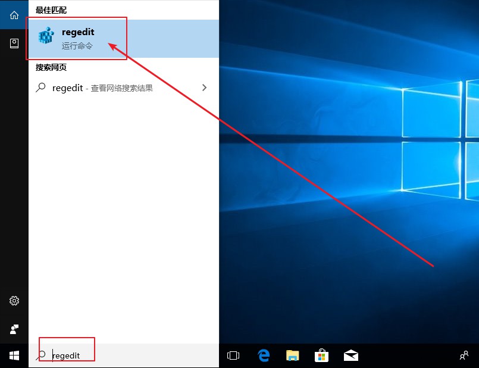Image resolution: width=479 pixels, height=368 pixels.
Task: Launch the Mail app from the taskbar
Action: pyautogui.click(x=350, y=355)
